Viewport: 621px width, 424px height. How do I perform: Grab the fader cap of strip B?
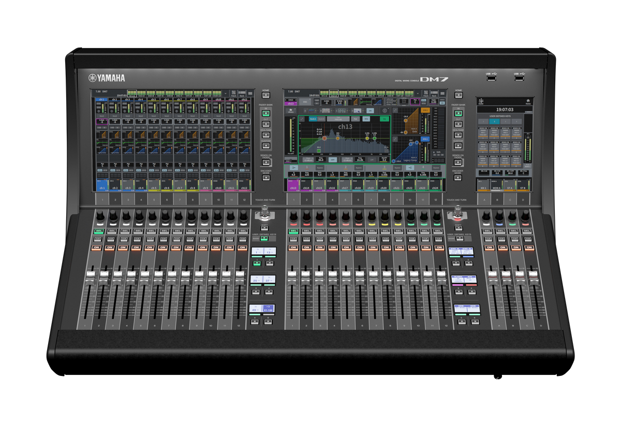pos(506,278)
